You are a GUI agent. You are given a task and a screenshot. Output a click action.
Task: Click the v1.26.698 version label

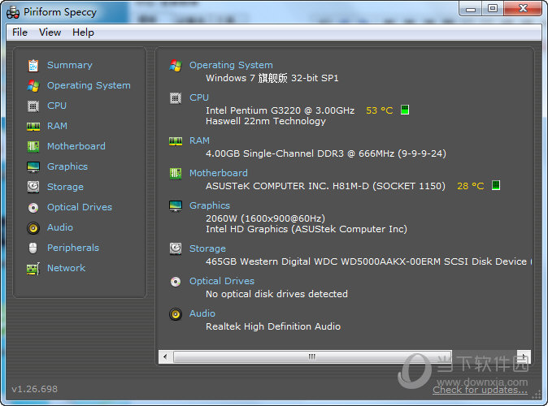point(35,389)
